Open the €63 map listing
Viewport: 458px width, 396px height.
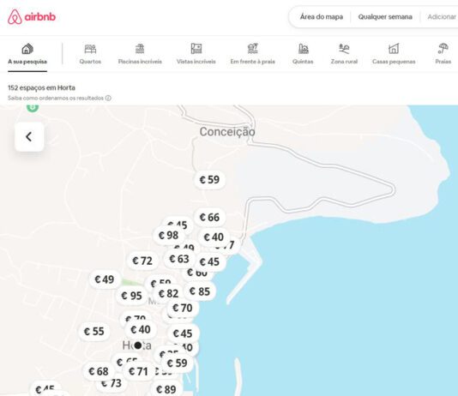pyautogui.click(x=179, y=259)
